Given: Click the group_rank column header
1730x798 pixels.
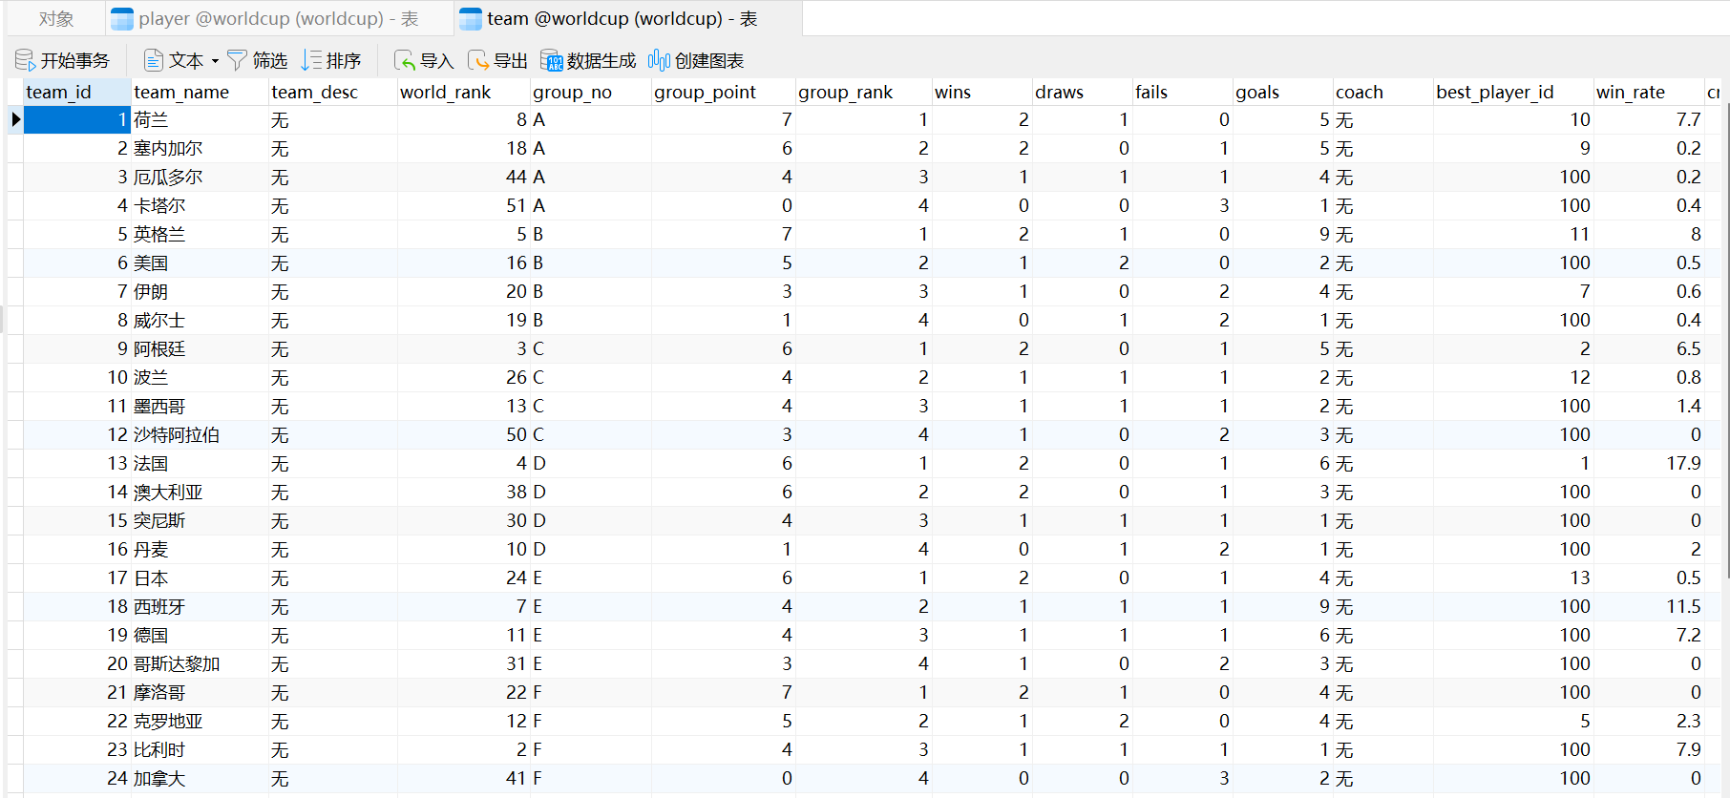Looking at the screenshot, I should (x=863, y=92).
